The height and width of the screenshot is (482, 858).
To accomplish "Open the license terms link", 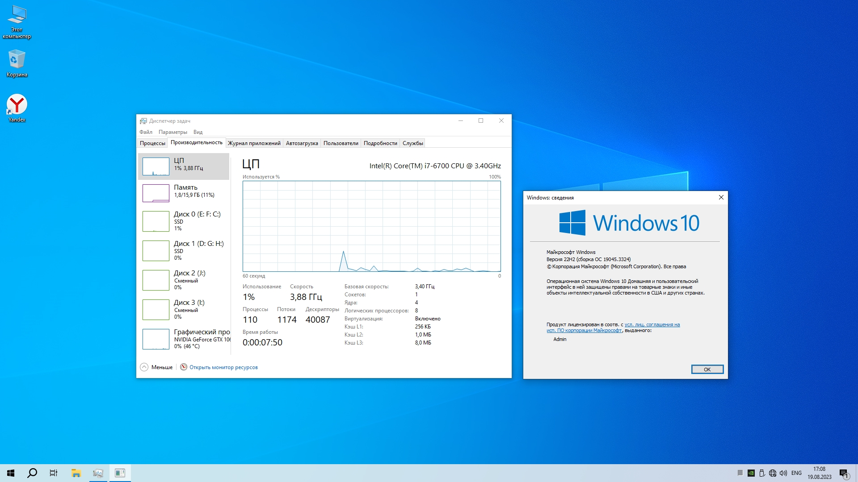I will click(x=652, y=324).
